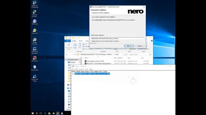Viewport: 206px width, 115px height.
Task: Open Notepad's File menu
Action: (73, 69)
